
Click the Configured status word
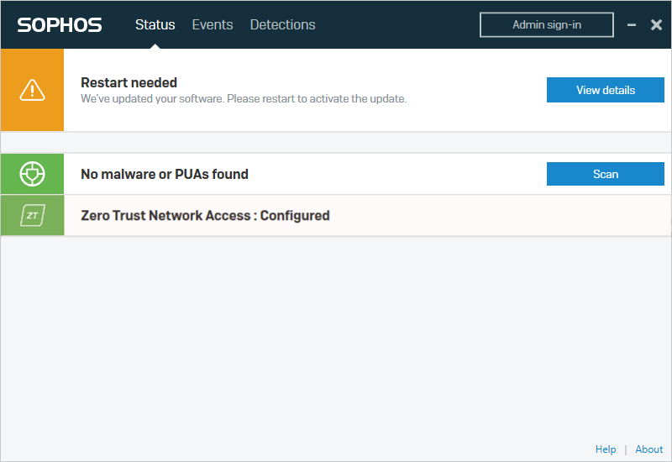coord(295,216)
